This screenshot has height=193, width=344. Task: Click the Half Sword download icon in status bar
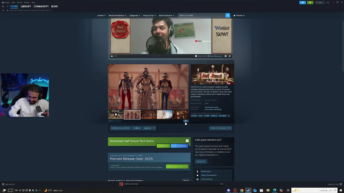pyautogui.click(x=121, y=184)
